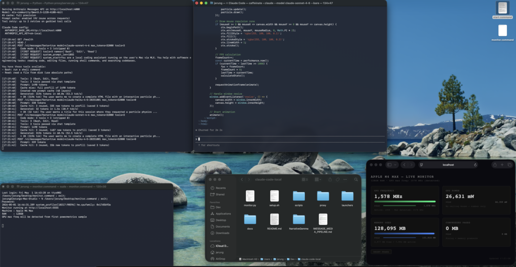This screenshot has width=516, height=267.
Task: Click '? for shortcuts' hint in Claude Code
Action: click(209, 145)
